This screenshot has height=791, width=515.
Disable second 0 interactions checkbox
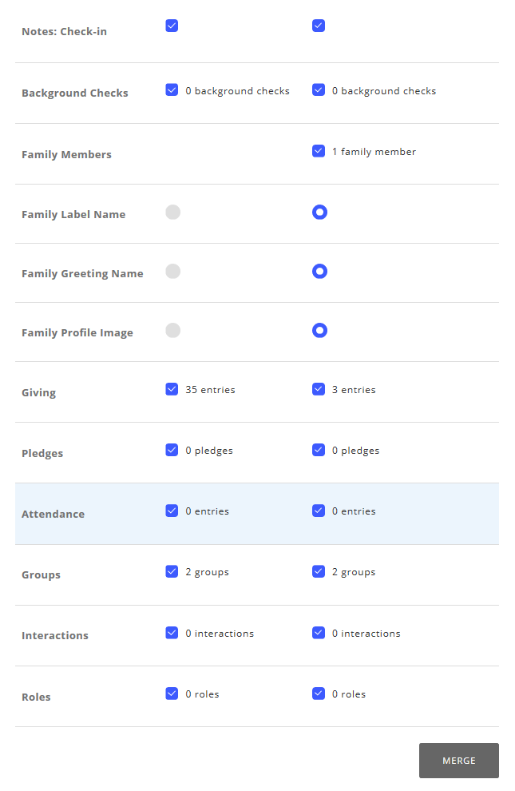coord(319,633)
